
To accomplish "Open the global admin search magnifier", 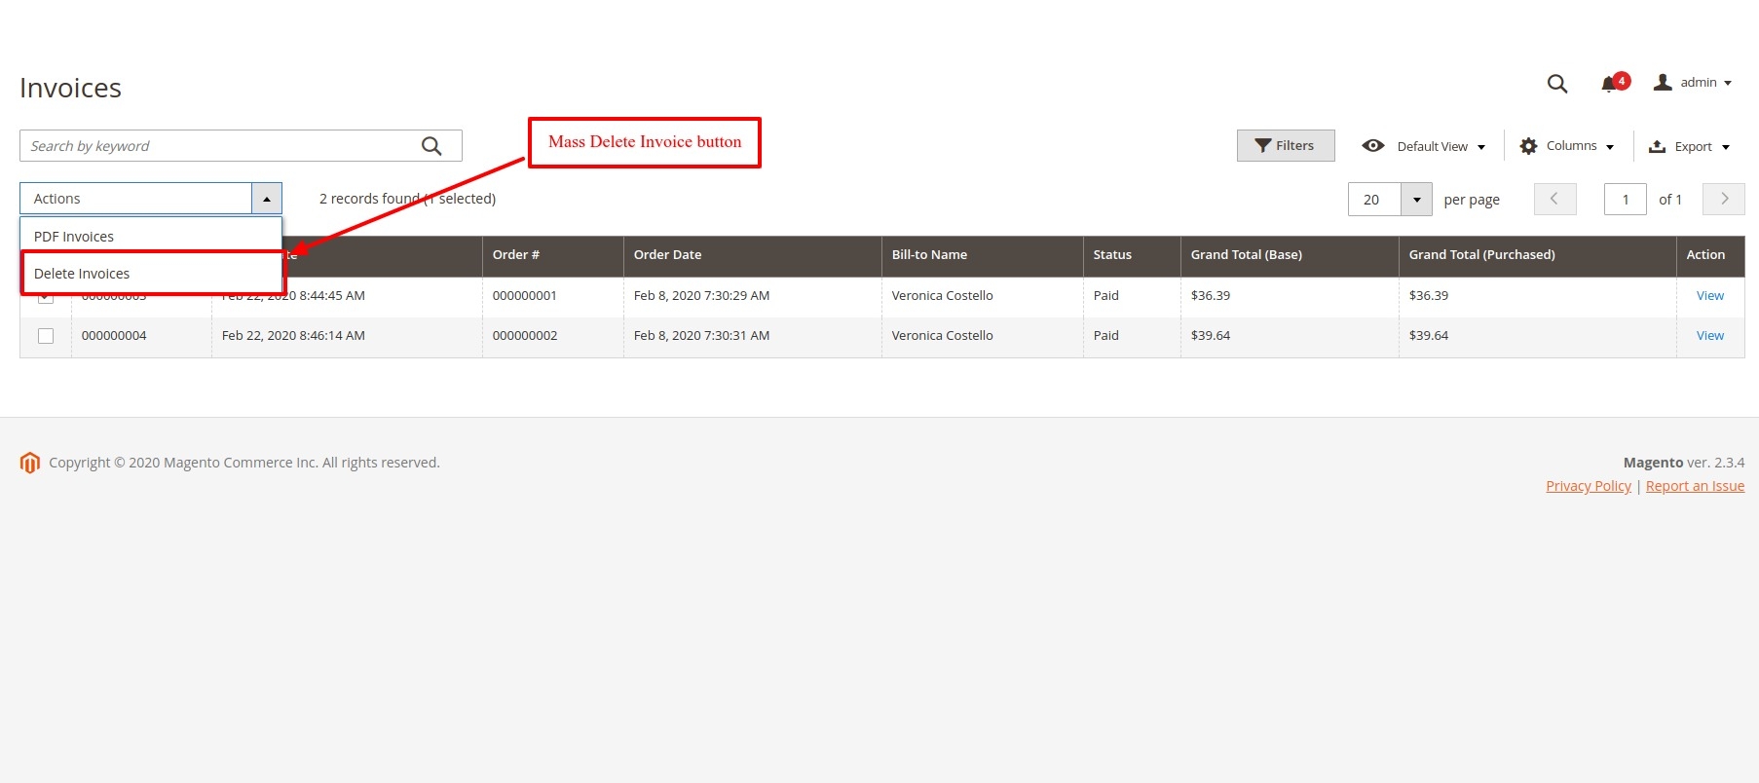I will 1557,84.
